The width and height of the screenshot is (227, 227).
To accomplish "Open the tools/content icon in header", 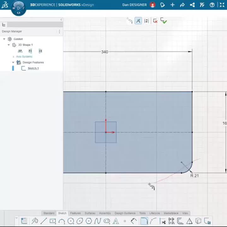I will 202,5.
